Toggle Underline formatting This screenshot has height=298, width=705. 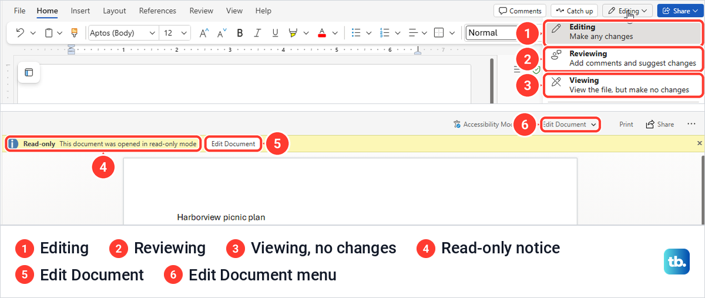[x=274, y=33]
